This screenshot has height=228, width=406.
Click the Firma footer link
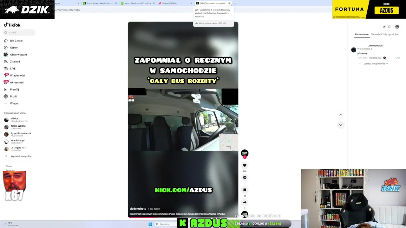(9, 166)
